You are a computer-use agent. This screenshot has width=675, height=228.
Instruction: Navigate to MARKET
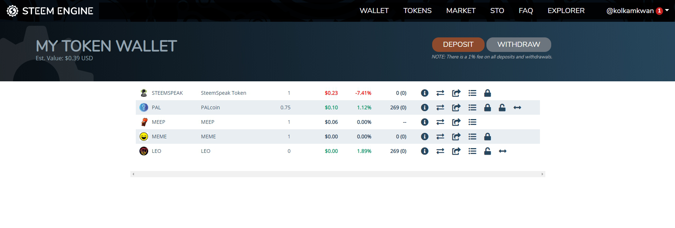click(x=461, y=11)
